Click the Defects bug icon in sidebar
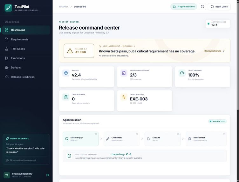Viewport: 239px width, 182px height. point(7,67)
